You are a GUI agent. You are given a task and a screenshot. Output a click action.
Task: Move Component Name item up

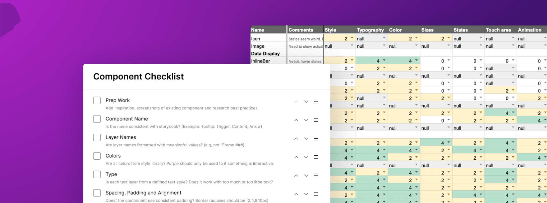pyautogui.click(x=296, y=120)
